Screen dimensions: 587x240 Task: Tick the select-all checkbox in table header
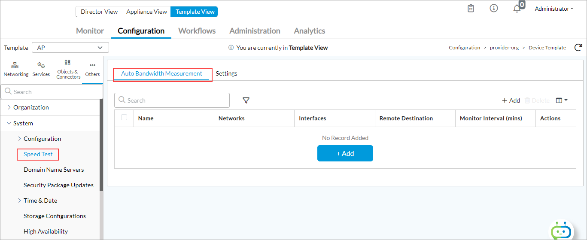click(x=124, y=118)
